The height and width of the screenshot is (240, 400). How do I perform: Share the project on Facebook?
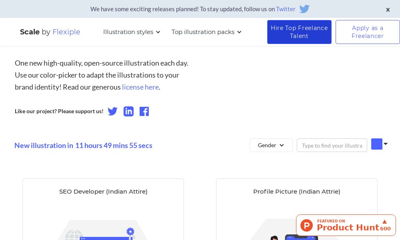tap(144, 112)
